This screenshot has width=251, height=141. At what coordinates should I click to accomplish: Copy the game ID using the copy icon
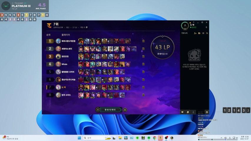click(87, 27)
